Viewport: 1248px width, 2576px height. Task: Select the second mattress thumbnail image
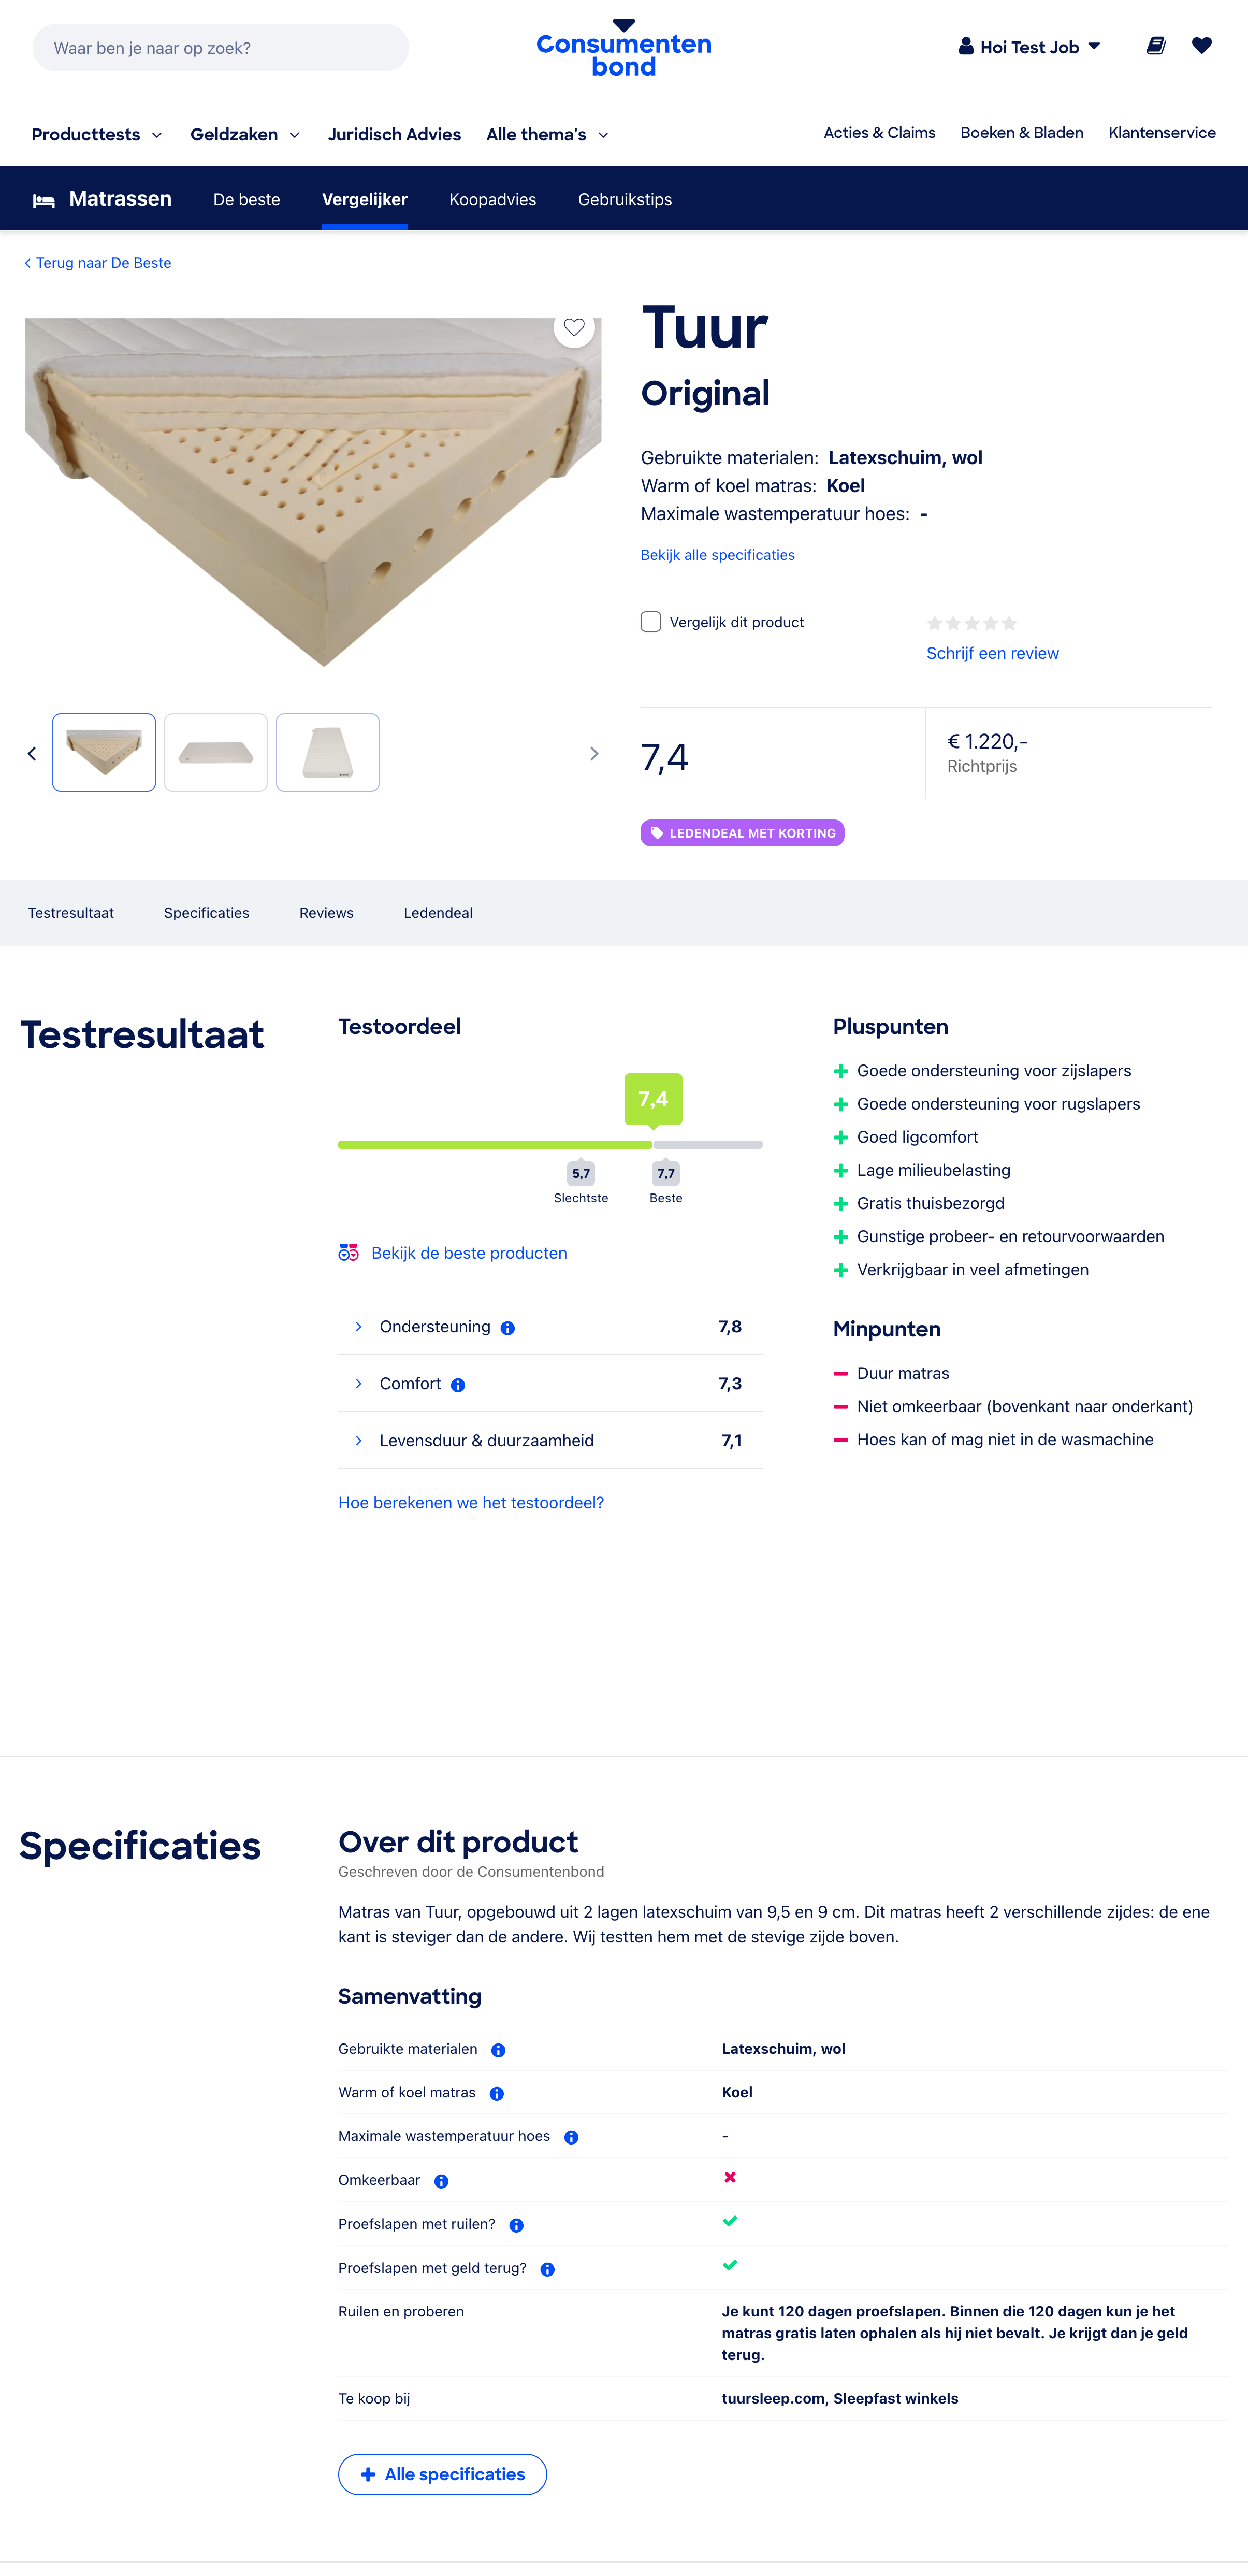pyautogui.click(x=216, y=753)
